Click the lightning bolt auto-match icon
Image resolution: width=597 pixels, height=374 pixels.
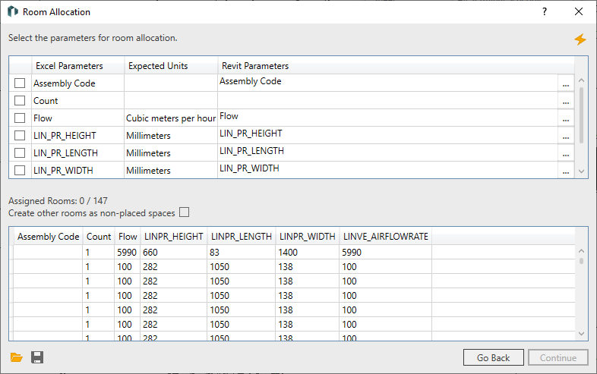point(580,39)
